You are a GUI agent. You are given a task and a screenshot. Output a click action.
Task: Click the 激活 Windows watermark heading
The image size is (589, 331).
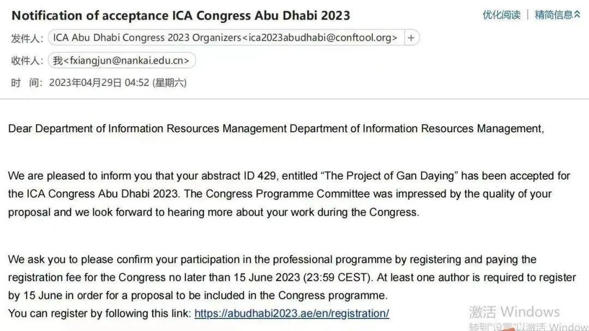[514, 312]
